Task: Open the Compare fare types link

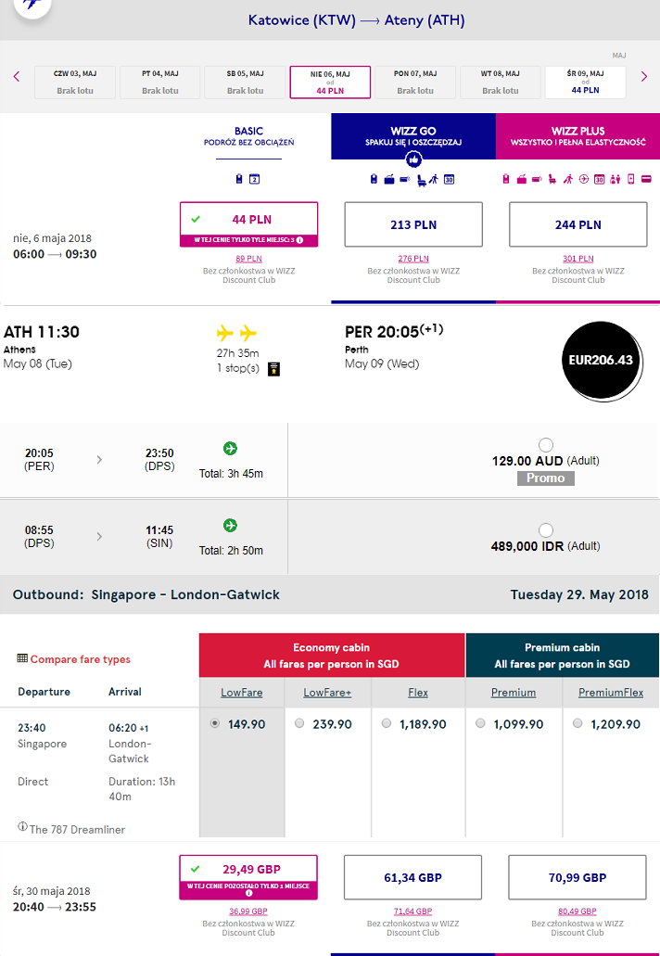Action: pos(80,659)
